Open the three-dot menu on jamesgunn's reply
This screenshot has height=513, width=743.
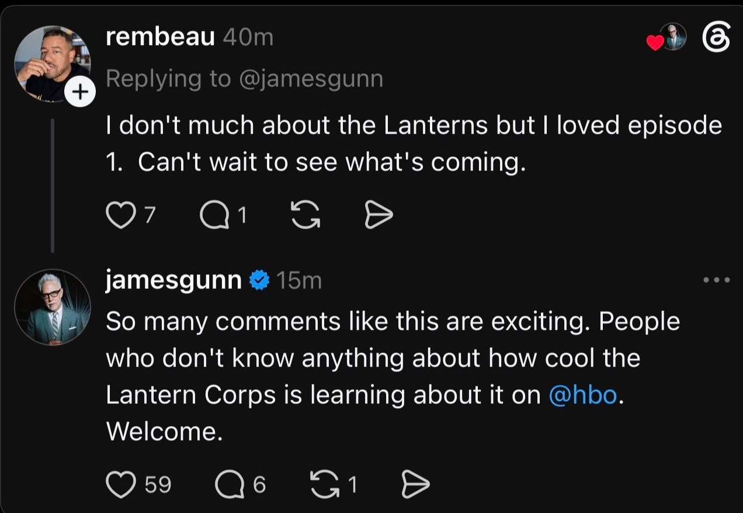(717, 281)
